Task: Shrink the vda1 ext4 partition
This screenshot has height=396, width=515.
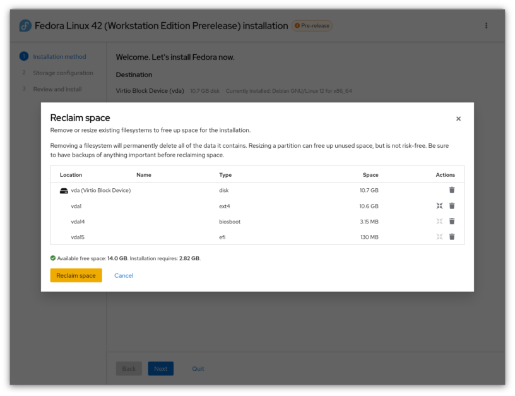Action: click(439, 205)
